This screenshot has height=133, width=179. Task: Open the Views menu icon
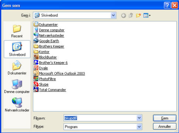tap(147, 15)
